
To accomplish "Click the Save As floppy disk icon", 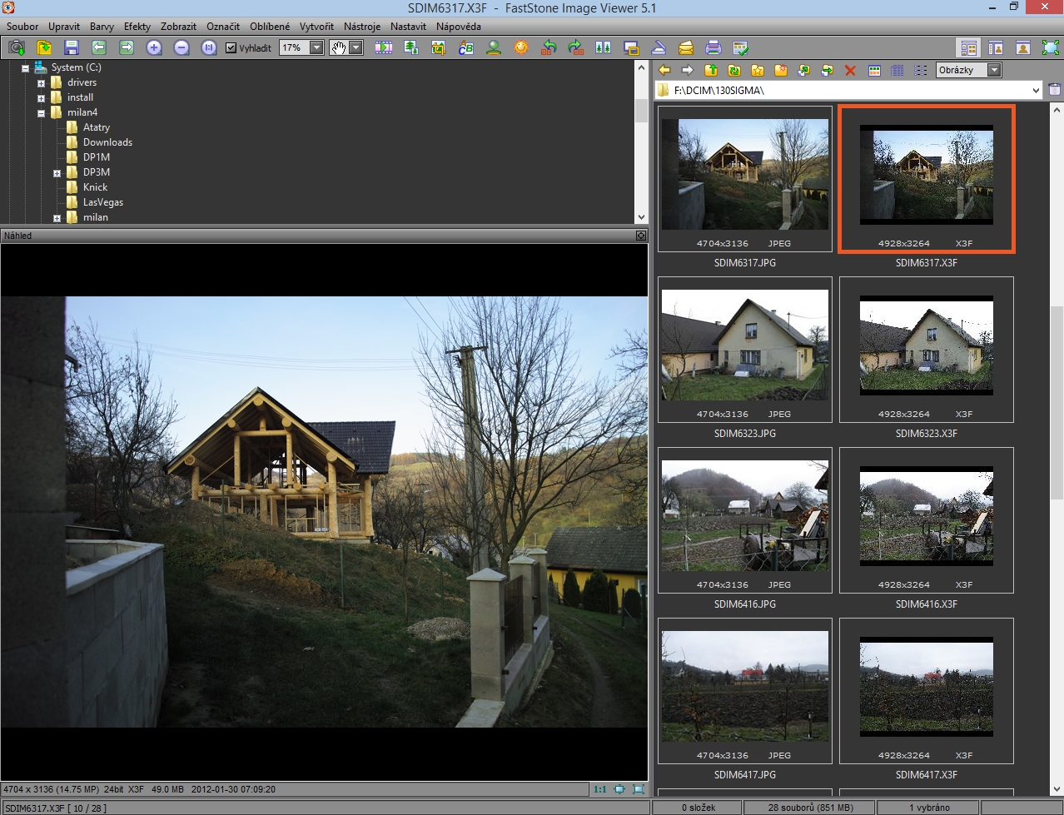I will 71,47.
